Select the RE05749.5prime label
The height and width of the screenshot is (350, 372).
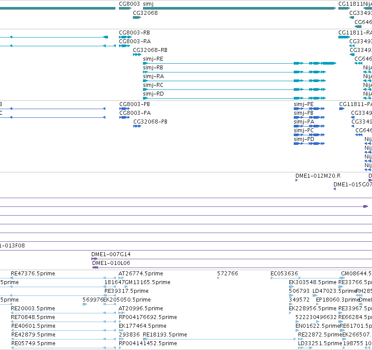pyautogui.click(x=33, y=343)
